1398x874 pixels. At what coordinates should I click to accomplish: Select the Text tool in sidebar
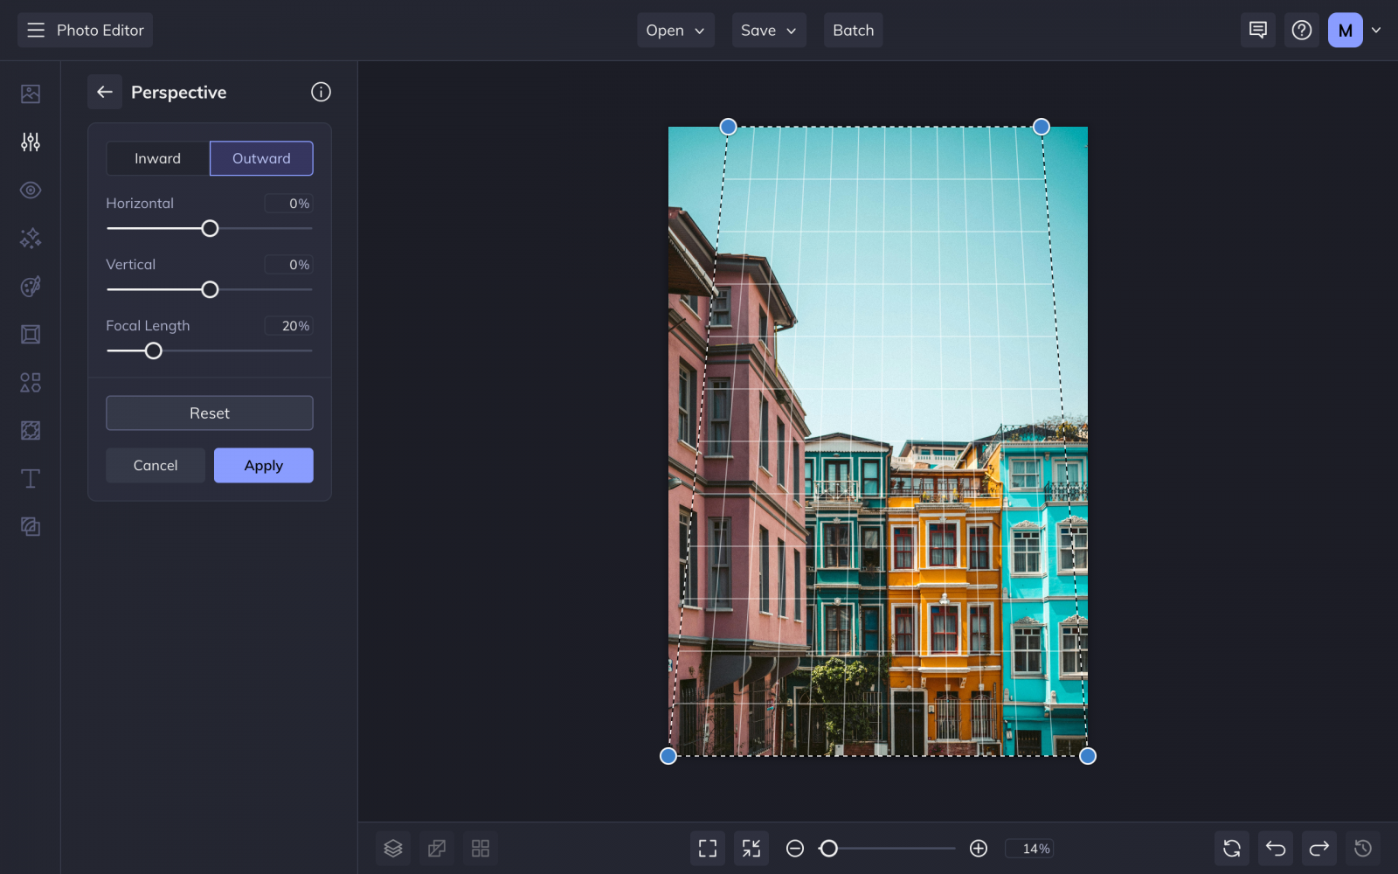tap(30, 478)
